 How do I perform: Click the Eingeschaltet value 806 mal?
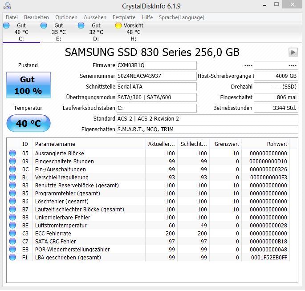276,97
